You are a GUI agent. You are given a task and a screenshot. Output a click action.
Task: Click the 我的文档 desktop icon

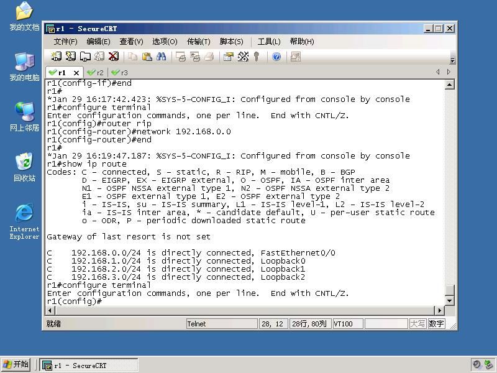[x=24, y=16]
